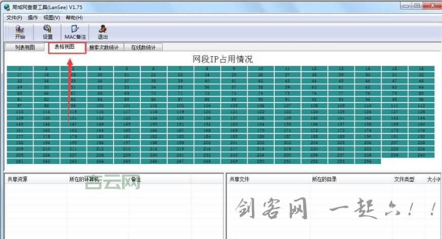Select IP cell 134 in grid

tap(154, 118)
